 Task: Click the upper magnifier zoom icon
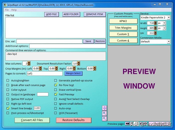(104, 113)
